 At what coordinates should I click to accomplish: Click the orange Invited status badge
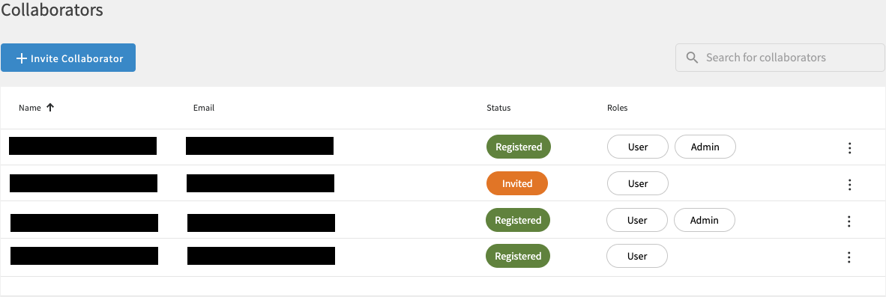pyautogui.click(x=517, y=183)
